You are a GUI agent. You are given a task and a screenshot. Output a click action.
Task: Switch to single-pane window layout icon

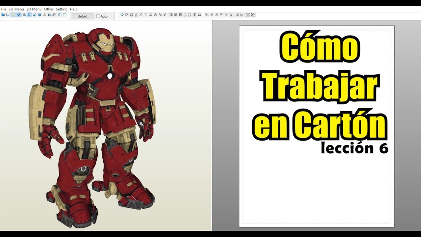pyautogui.click(x=64, y=15)
